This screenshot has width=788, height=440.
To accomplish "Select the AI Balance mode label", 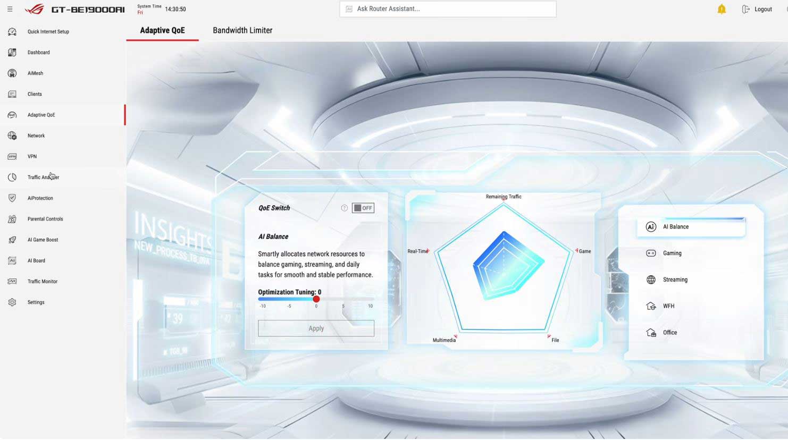I will (676, 227).
